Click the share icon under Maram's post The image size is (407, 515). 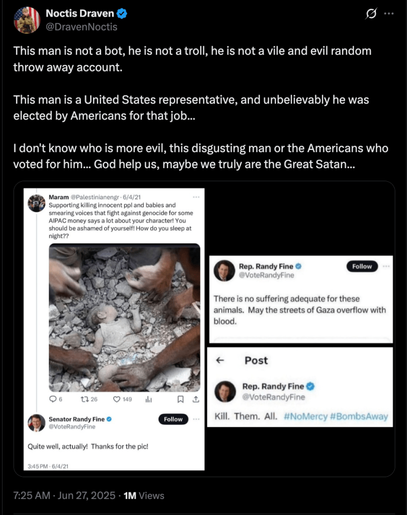tap(196, 399)
